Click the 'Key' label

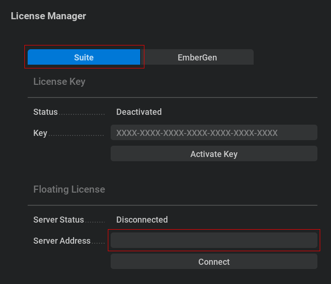[40, 133]
